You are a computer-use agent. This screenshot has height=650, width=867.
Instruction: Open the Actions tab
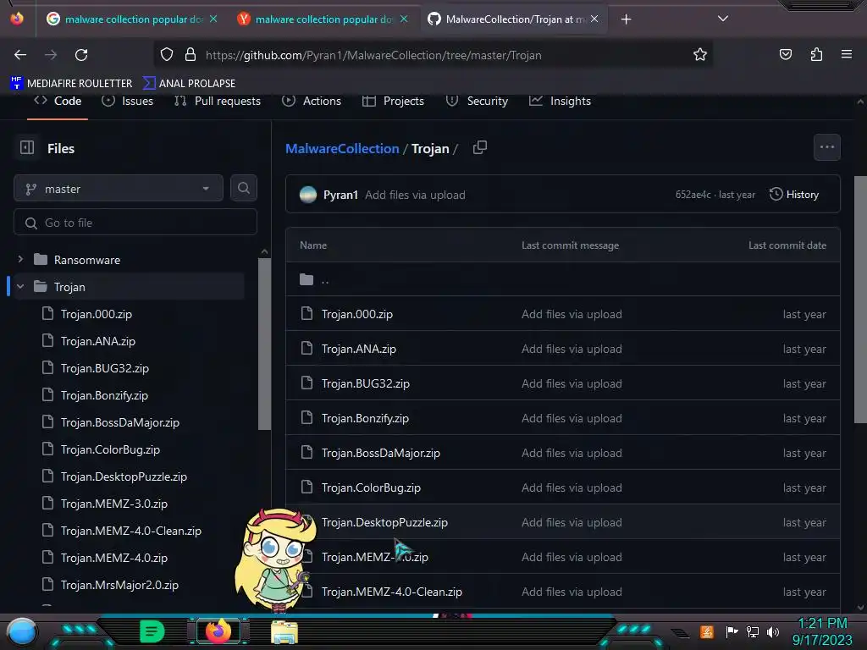312,102
